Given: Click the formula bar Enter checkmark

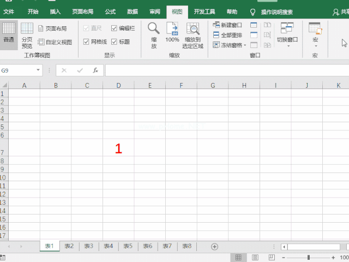Looking at the screenshot, I should [80, 70].
